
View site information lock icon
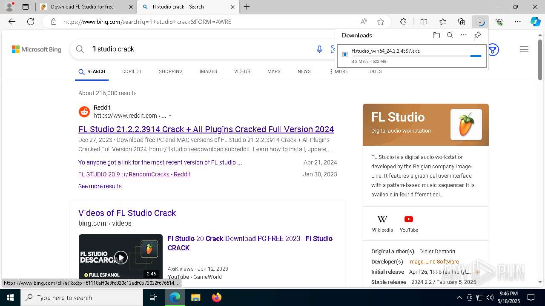point(53,22)
